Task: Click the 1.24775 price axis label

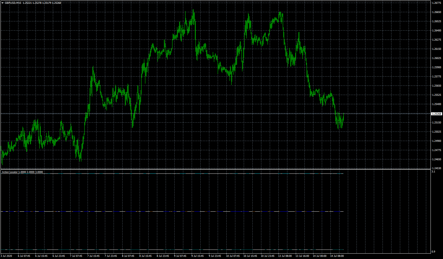Action: (x=436, y=150)
